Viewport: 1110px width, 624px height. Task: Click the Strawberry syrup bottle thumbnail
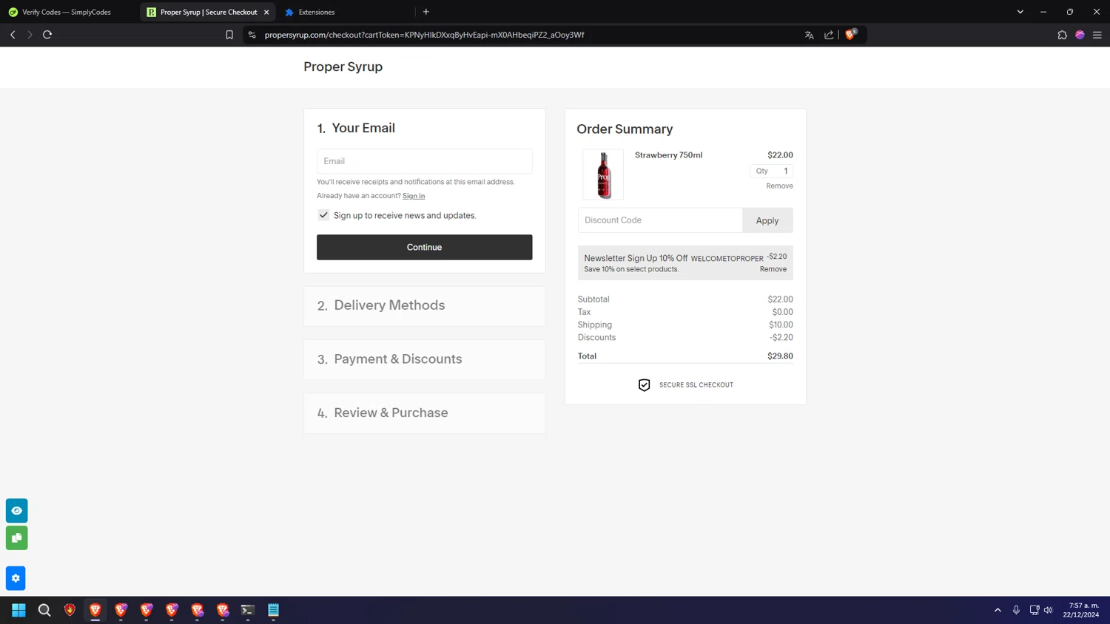click(603, 174)
